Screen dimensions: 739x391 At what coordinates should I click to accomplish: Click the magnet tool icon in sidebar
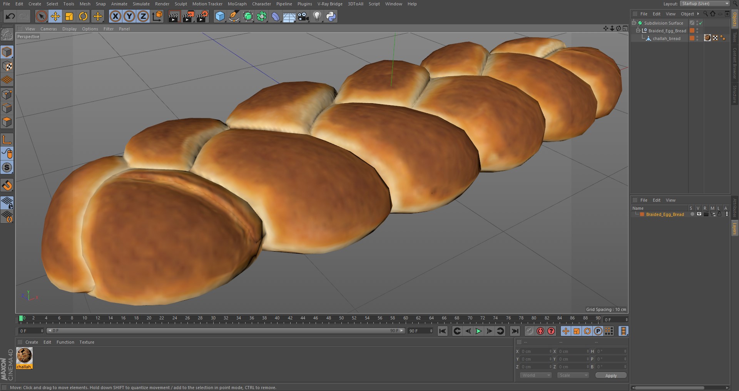[x=7, y=185]
